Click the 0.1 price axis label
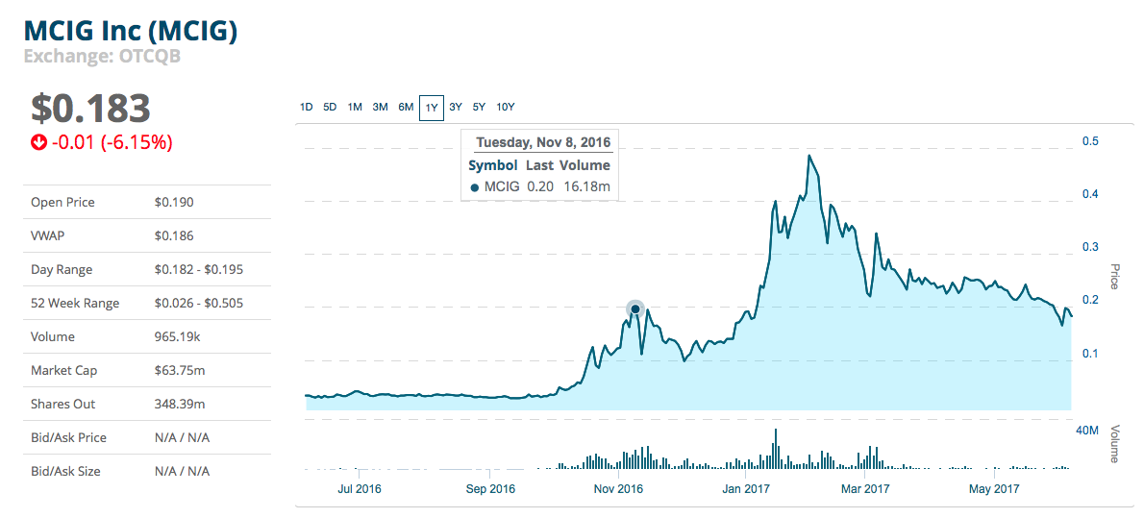This screenshot has width=1144, height=518. pyautogui.click(x=1090, y=353)
